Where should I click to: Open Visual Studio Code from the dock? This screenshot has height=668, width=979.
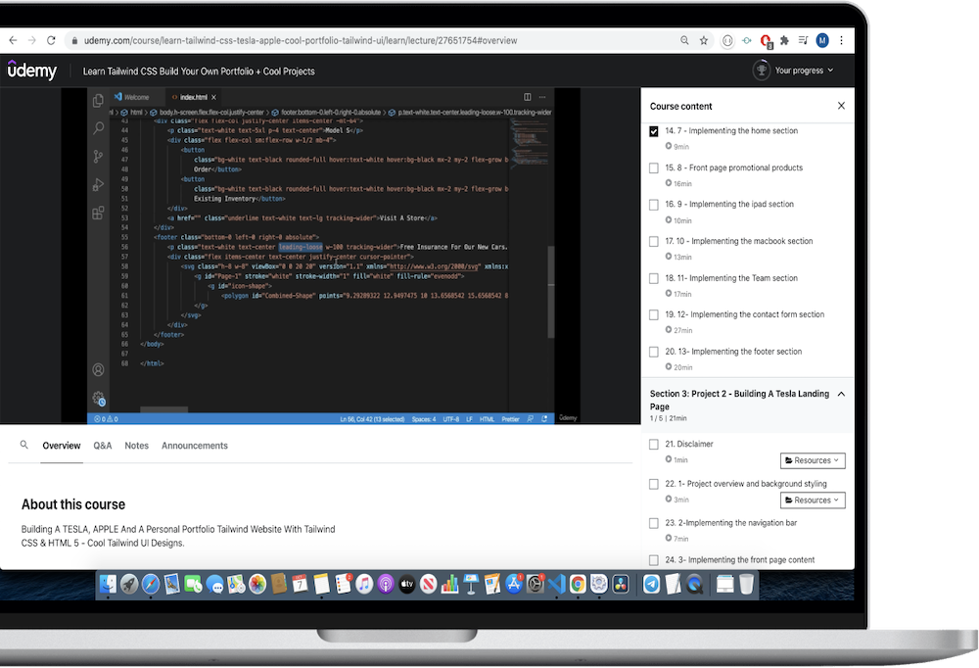557,585
